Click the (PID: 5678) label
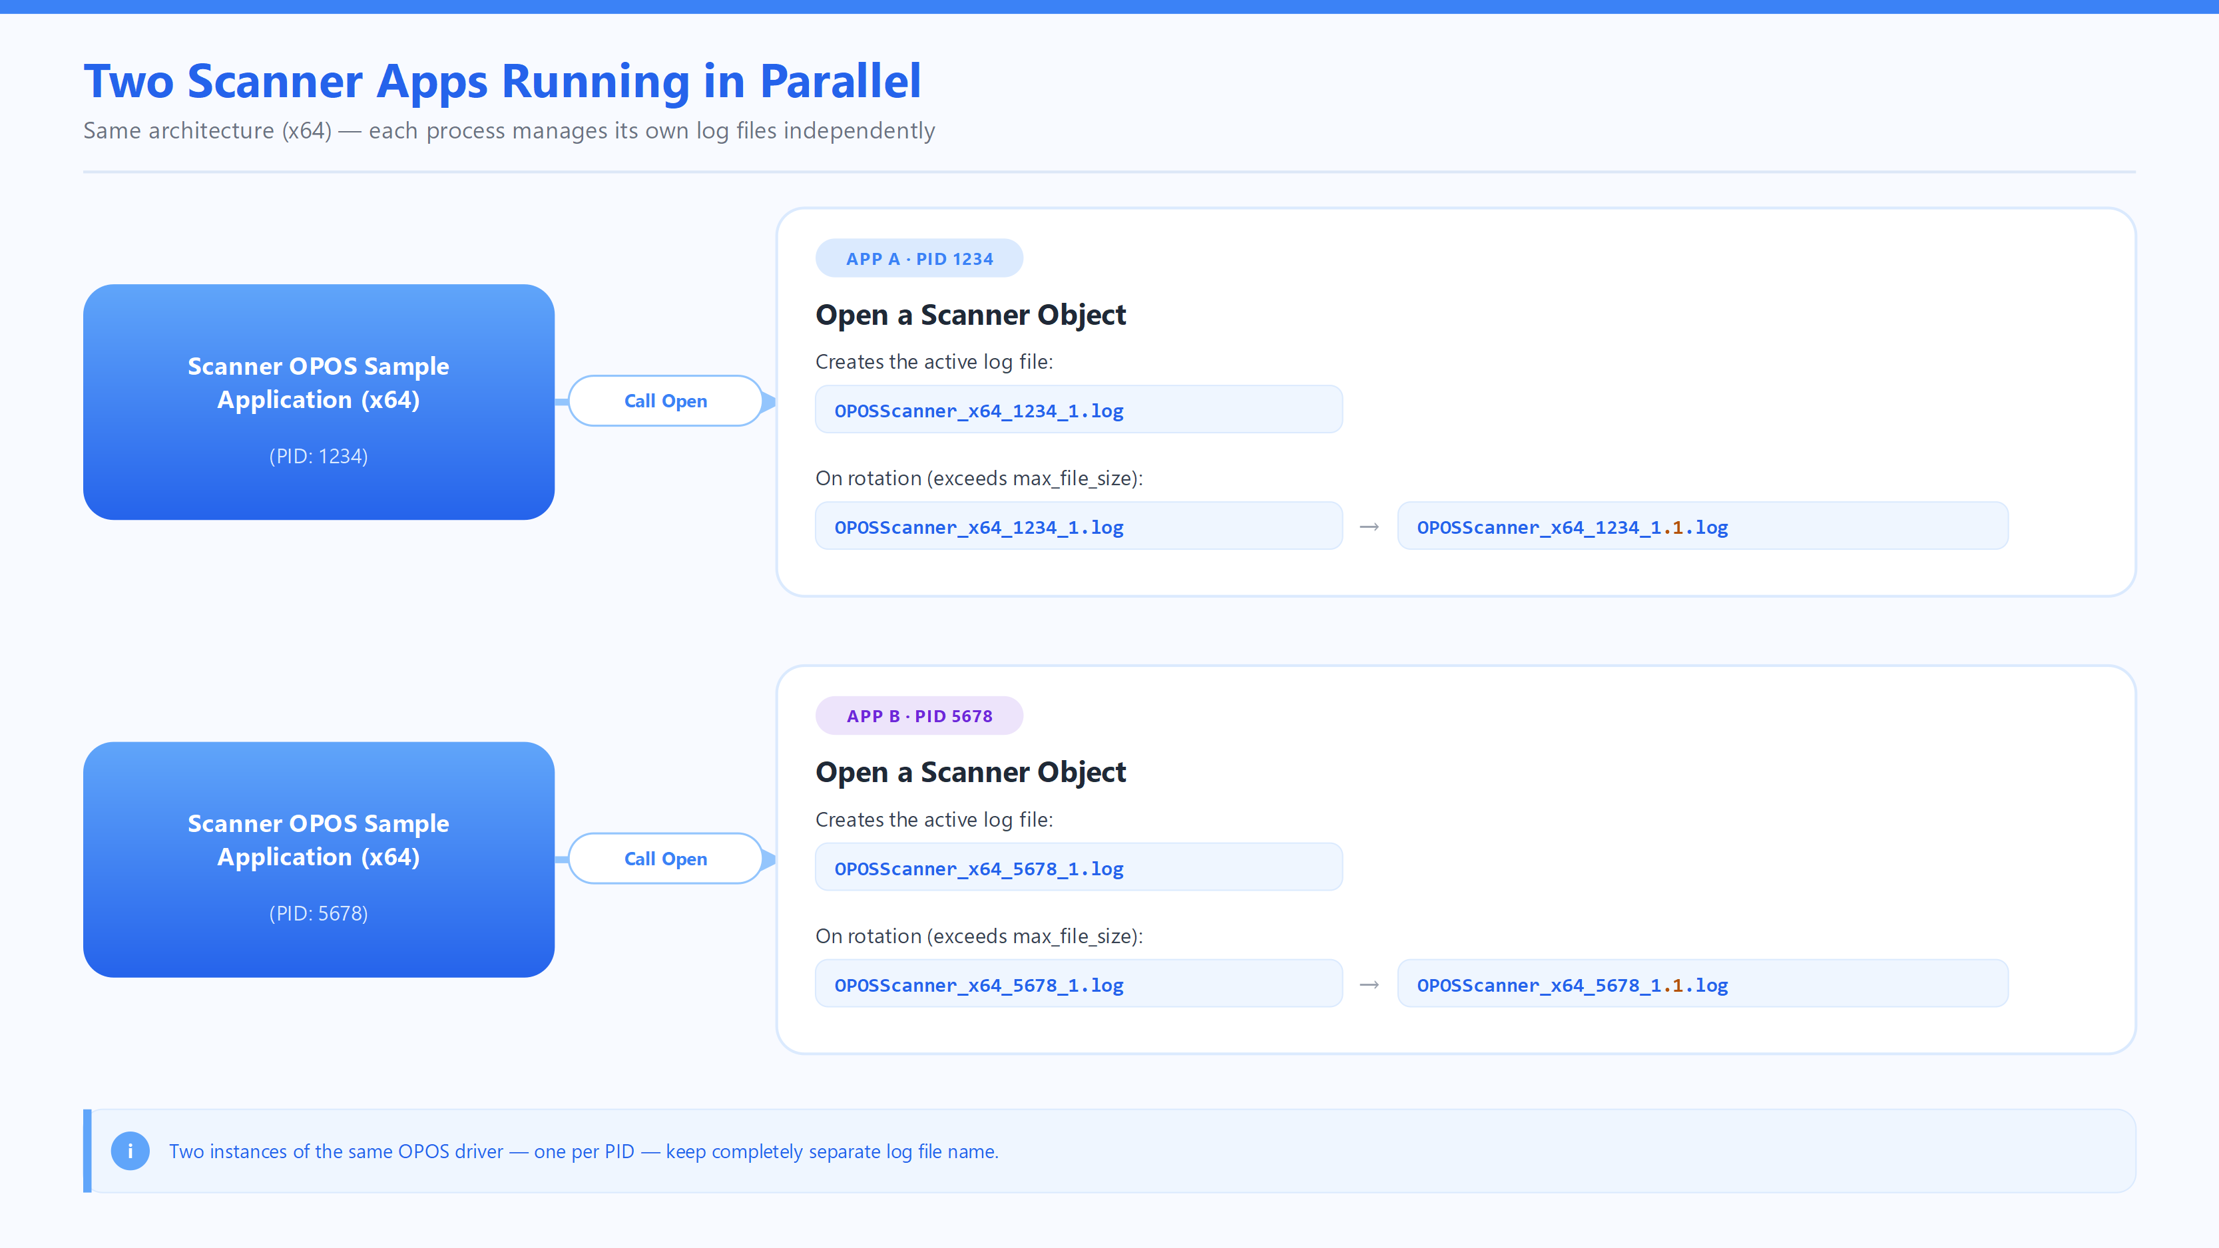2219x1248 pixels. pyautogui.click(x=319, y=914)
